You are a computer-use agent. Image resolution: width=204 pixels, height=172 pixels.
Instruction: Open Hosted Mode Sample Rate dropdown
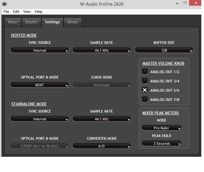pos(102,50)
